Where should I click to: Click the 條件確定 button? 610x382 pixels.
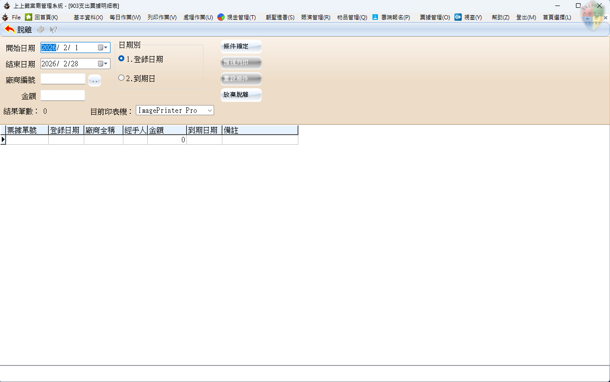(x=241, y=47)
